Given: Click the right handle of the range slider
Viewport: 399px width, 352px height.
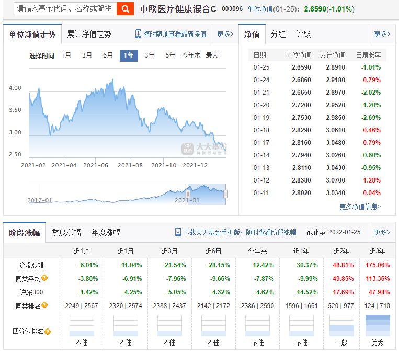Looking at the screenshot, I should click(x=225, y=194).
